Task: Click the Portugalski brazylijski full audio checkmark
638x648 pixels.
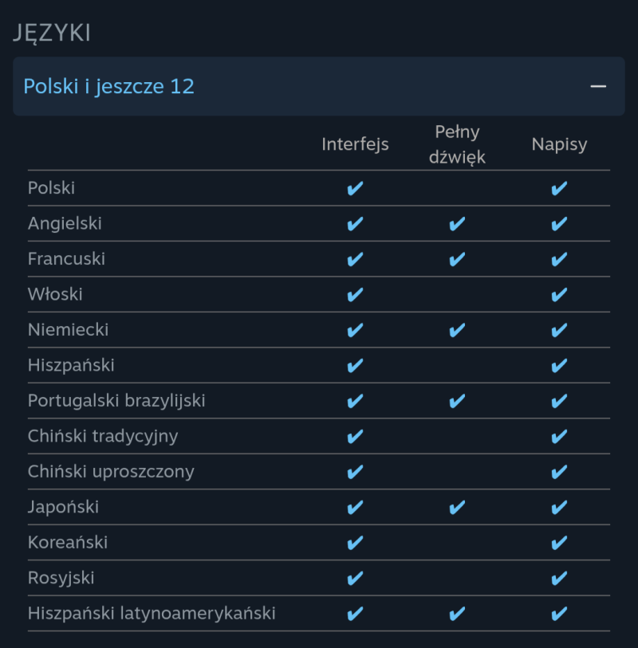Action: (x=457, y=401)
